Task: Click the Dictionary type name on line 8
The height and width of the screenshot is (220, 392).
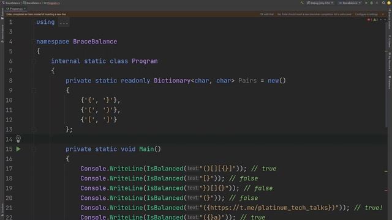Action: (x=172, y=81)
